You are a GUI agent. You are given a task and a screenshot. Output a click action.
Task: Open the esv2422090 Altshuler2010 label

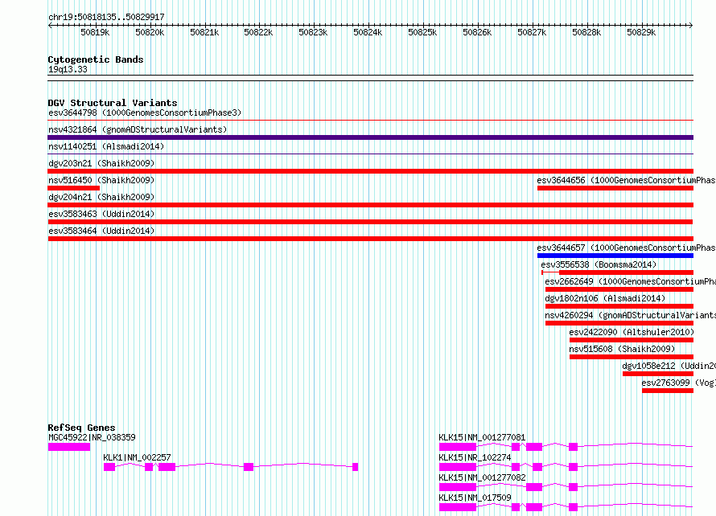click(x=632, y=332)
